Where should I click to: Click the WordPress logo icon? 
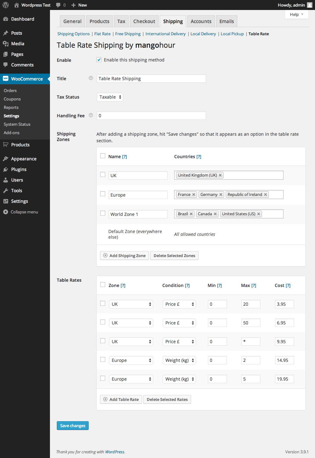point(6,5)
